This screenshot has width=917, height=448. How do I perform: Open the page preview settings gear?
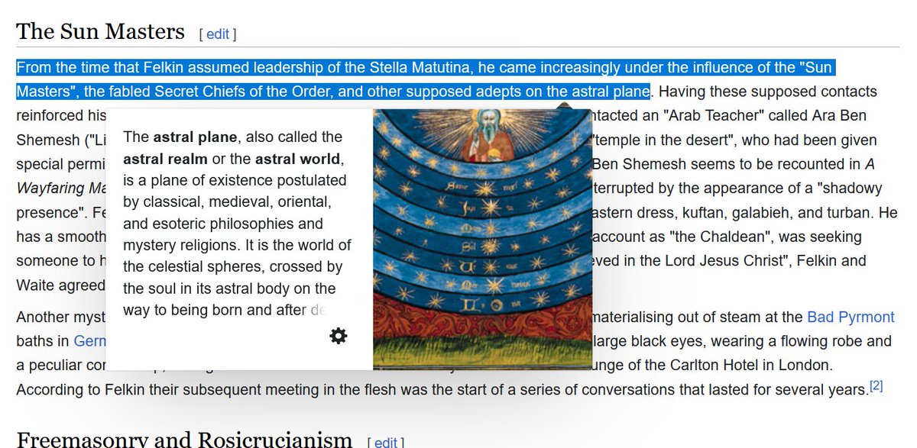(339, 336)
